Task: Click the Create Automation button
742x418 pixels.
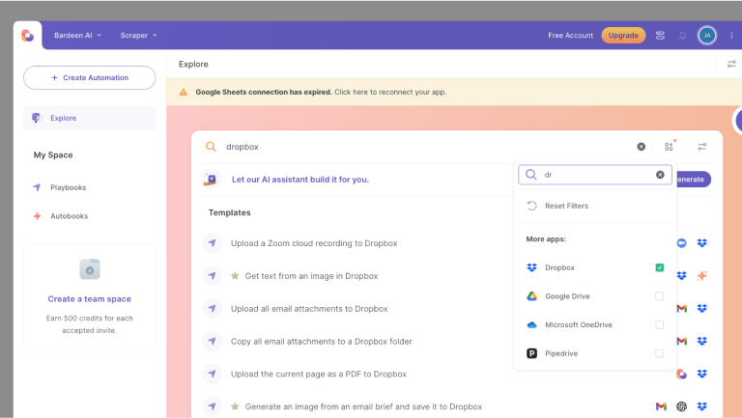Action: (89, 77)
